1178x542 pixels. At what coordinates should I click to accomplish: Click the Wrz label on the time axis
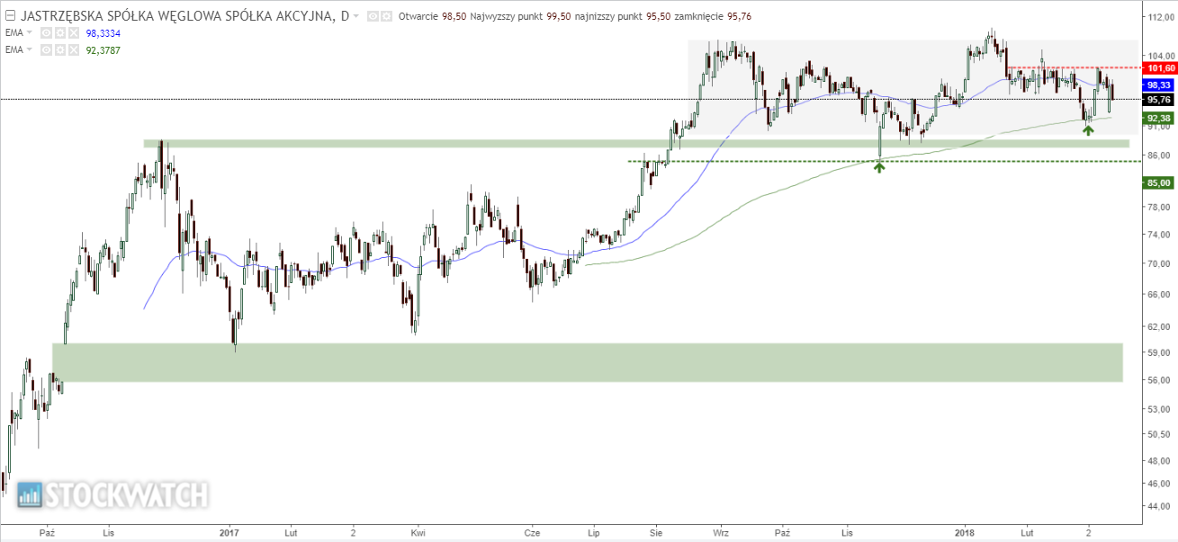coord(720,532)
